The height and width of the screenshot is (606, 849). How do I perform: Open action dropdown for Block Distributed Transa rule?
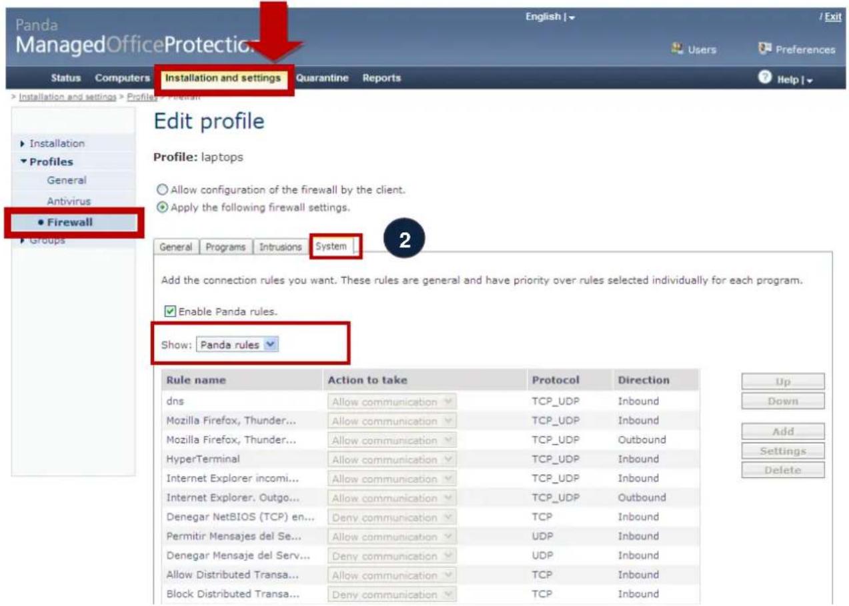click(391, 595)
